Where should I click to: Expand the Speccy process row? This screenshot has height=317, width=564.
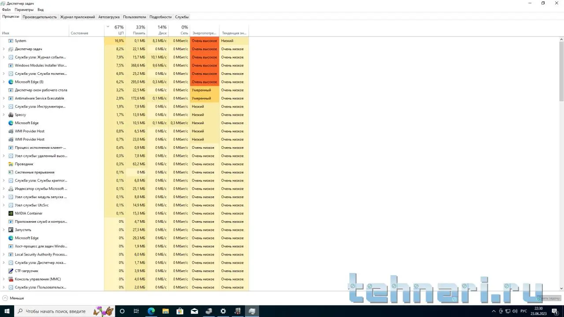(4, 115)
